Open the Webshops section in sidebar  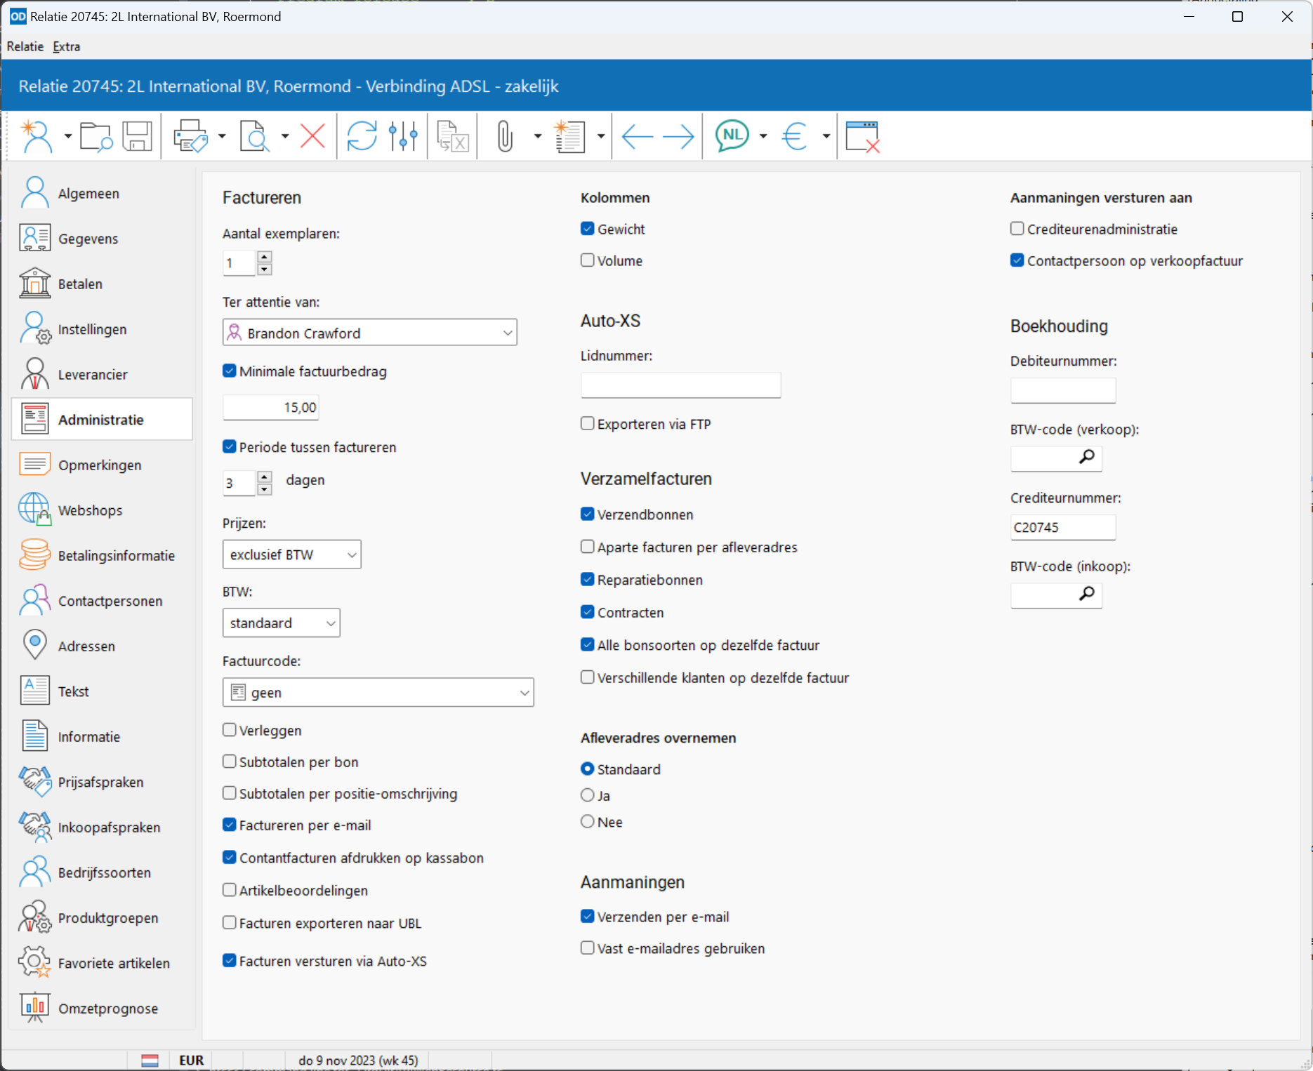(103, 510)
